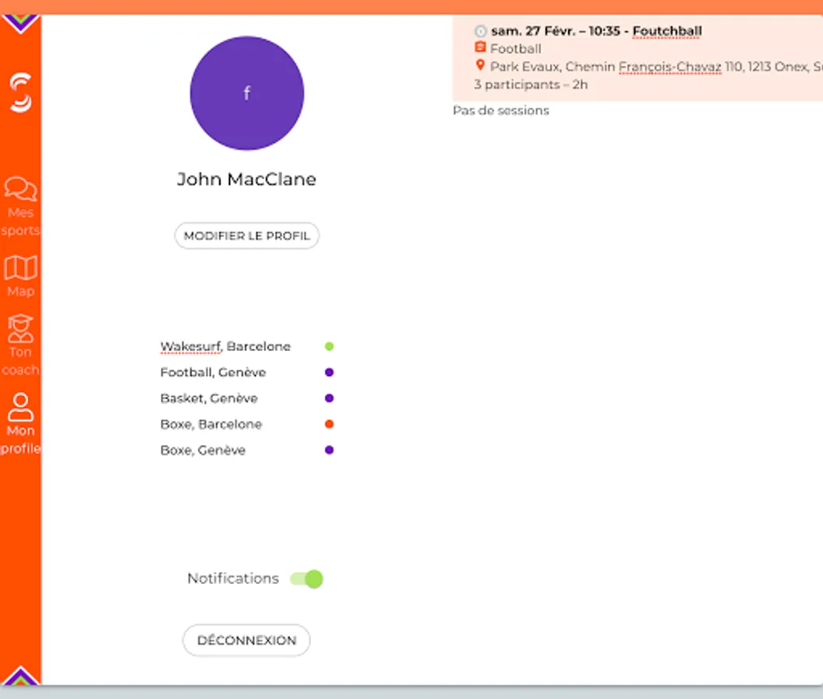
Task: Click the Football label in session card
Action: [x=515, y=49]
